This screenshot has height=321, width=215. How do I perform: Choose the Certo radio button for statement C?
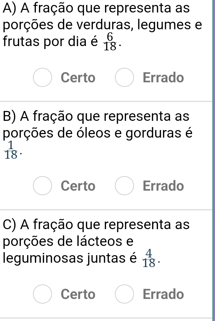[42, 294]
